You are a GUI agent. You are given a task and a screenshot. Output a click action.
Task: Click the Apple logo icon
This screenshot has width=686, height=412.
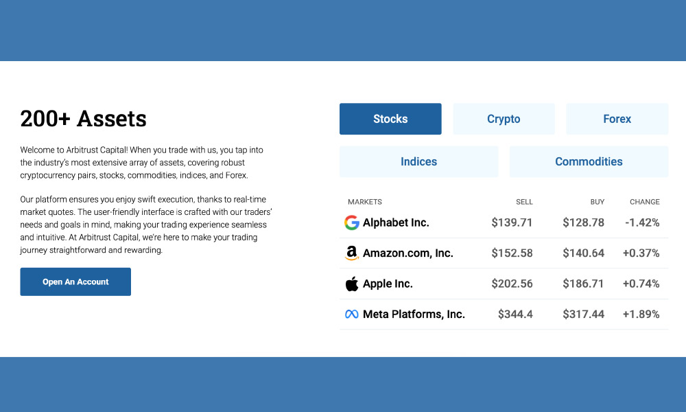(x=351, y=283)
